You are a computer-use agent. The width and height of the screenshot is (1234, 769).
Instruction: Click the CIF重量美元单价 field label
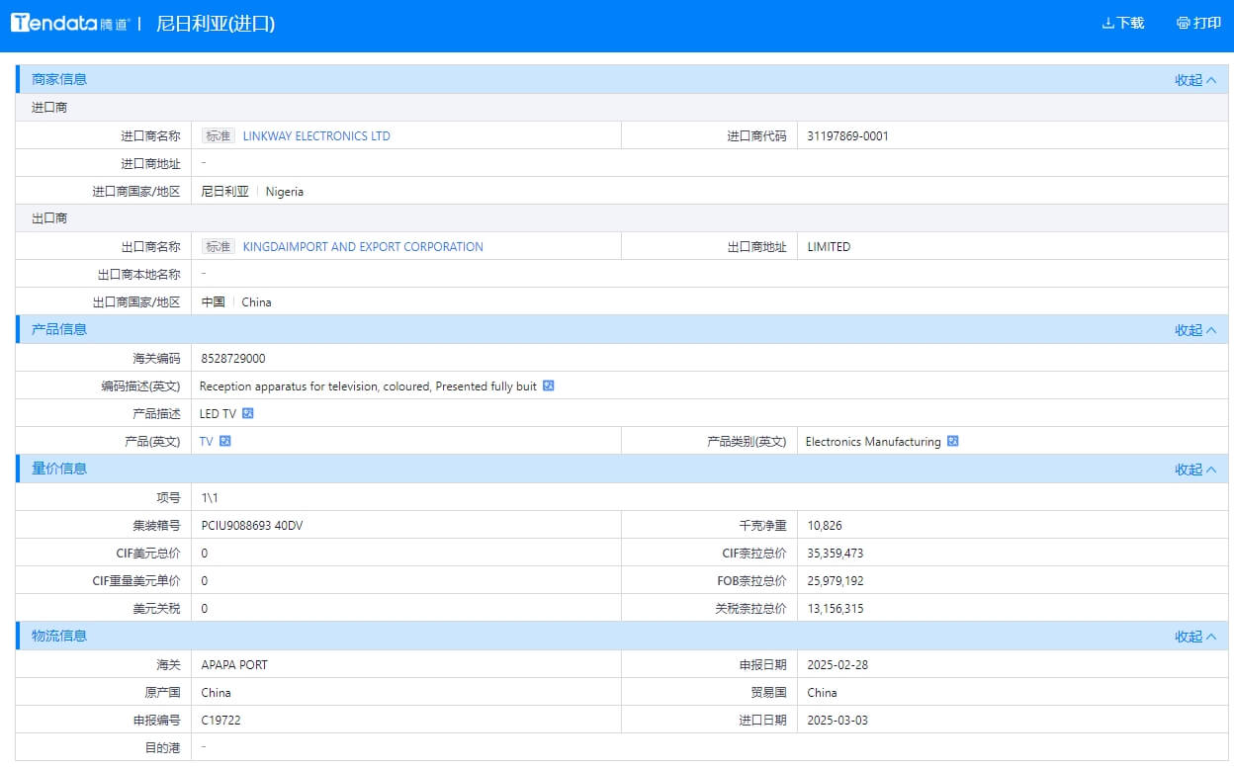pyautogui.click(x=137, y=581)
